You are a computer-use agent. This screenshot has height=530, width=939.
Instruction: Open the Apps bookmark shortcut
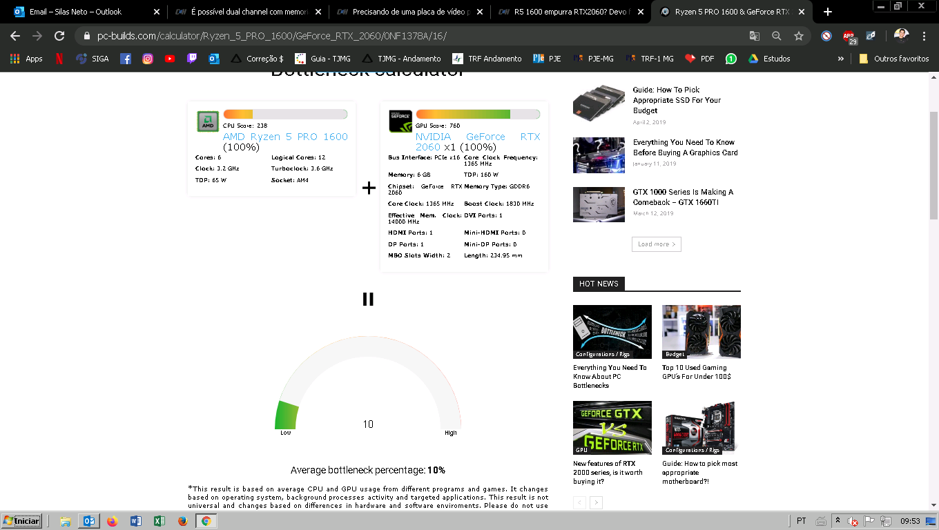click(26, 59)
